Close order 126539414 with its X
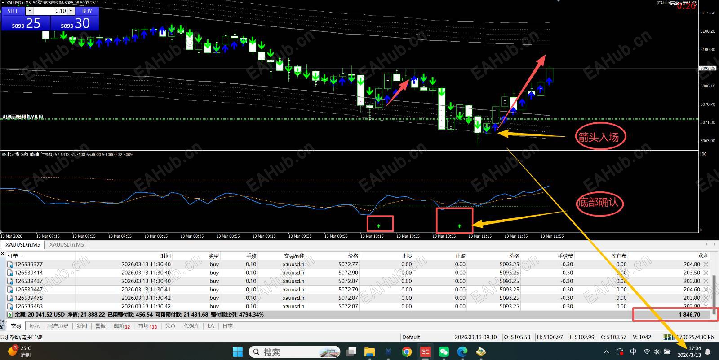 pos(706,273)
